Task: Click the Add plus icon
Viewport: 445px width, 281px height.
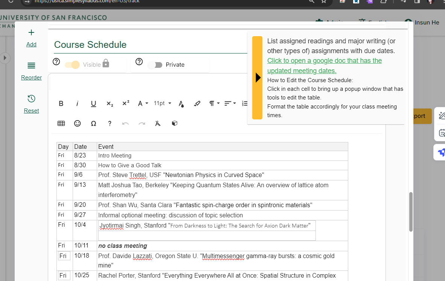Action: coord(31,32)
